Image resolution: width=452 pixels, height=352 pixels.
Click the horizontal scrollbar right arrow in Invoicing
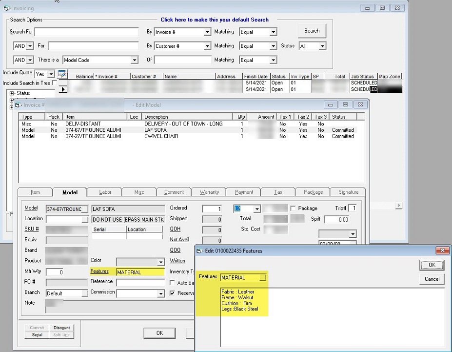399,206
